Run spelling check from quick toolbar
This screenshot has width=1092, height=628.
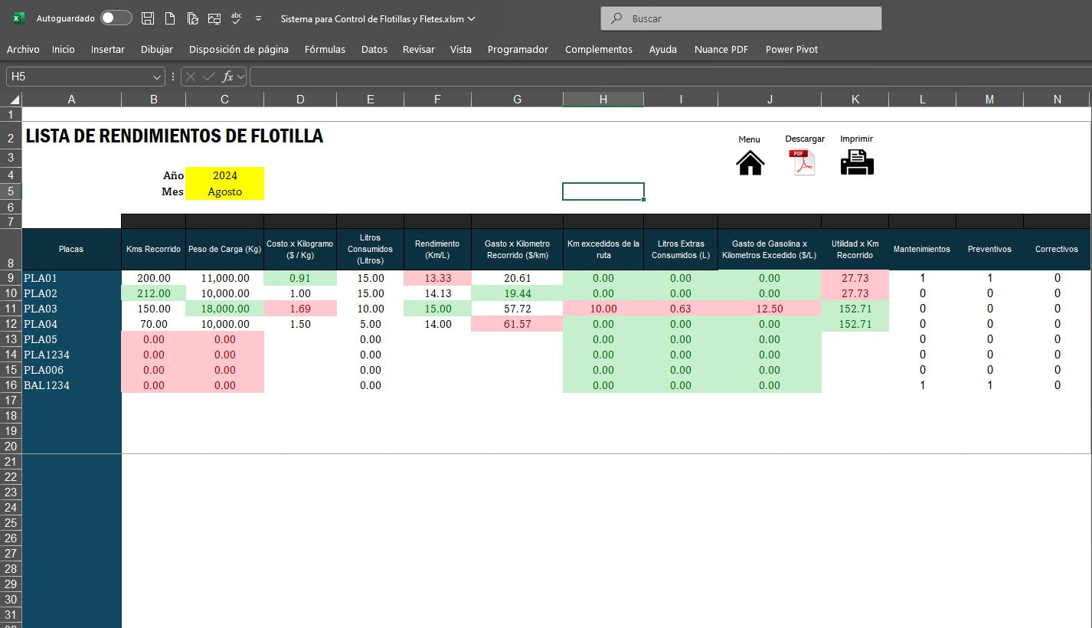[x=236, y=18]
